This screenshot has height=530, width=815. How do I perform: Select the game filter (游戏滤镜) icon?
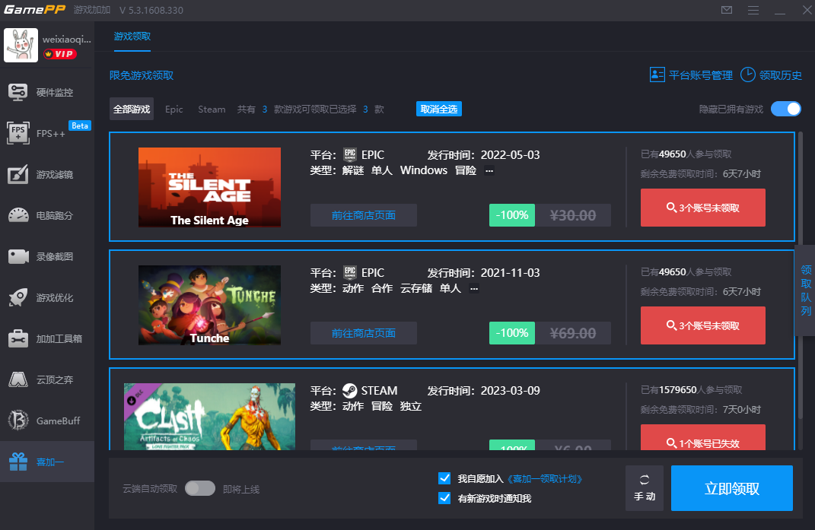18,174
